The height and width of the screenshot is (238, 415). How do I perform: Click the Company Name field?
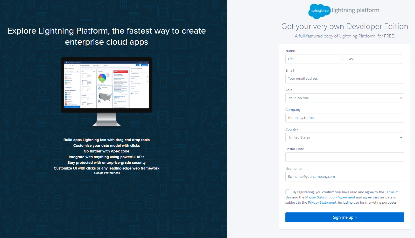tap(345, 118)
